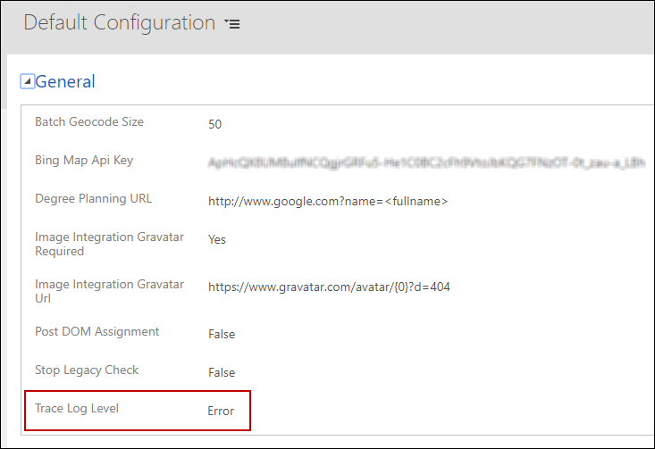
Task: Select the Bing Map Api Key label
Action: [83, 160]
